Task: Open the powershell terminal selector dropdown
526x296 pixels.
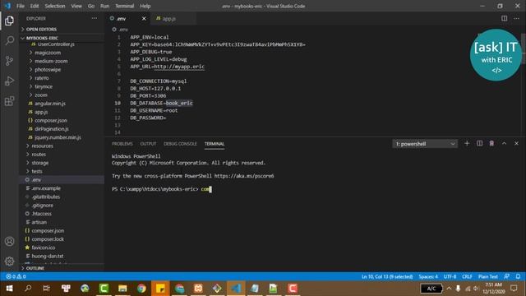Action: pos(425,144)
